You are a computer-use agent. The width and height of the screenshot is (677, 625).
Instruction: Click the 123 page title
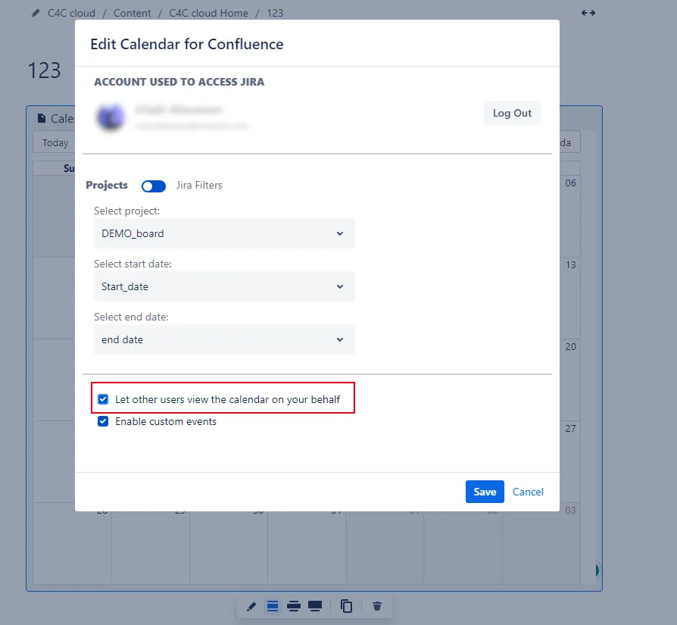coord(44,71)
